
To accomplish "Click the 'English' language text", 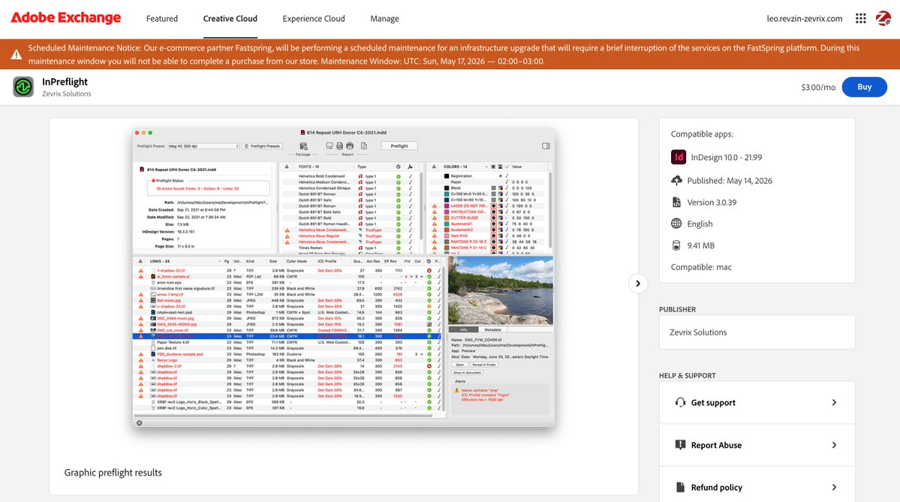I will [x=700, y=224].
